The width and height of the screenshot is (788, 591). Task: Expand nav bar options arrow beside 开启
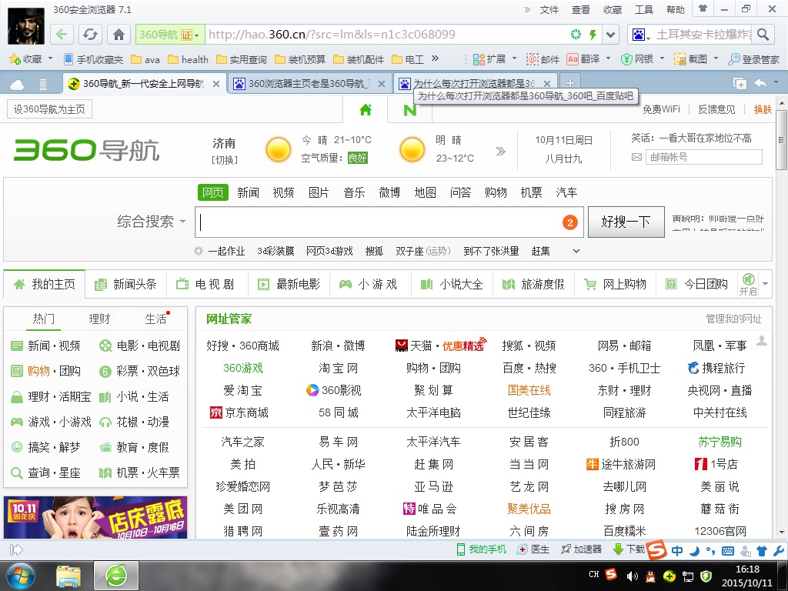[x=765, y=284]
